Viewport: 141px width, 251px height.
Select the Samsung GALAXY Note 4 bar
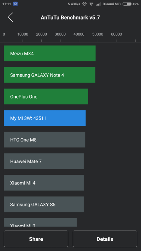[50, 75]
